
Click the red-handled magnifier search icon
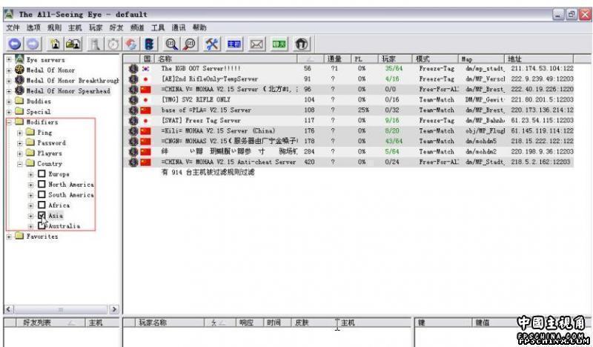[x=190, y=44]
